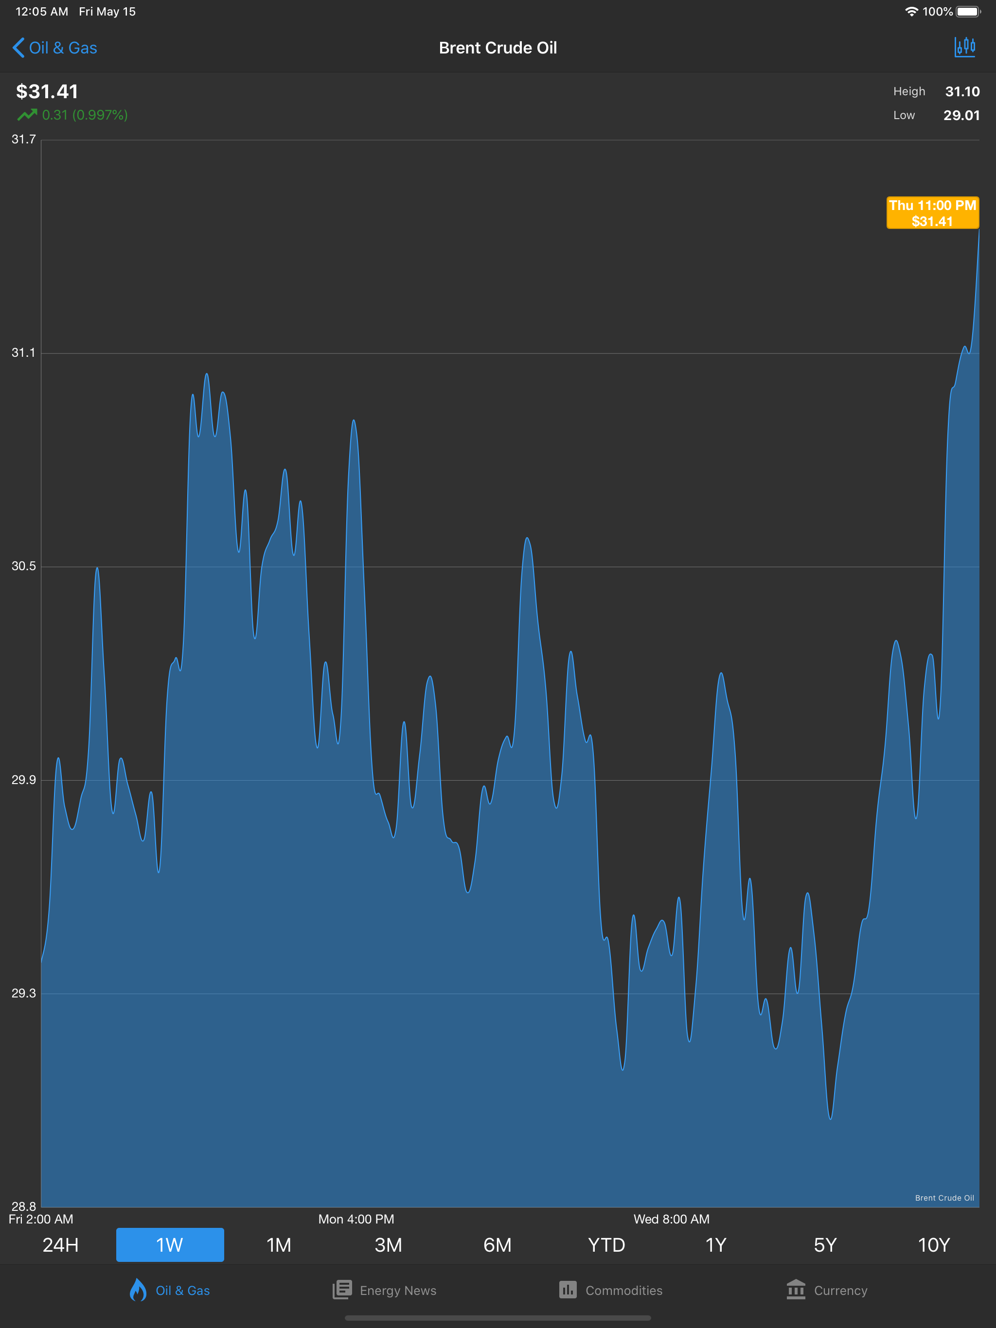
Task: Tap the Brent Crude Oil chart legend
Action: click(944, 1198)
